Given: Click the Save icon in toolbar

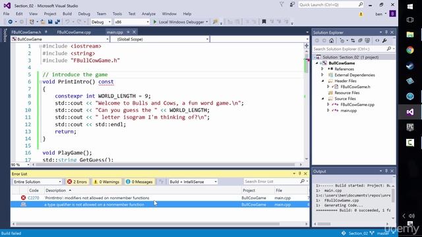Looking at the screenshot, I should point(50,22).
